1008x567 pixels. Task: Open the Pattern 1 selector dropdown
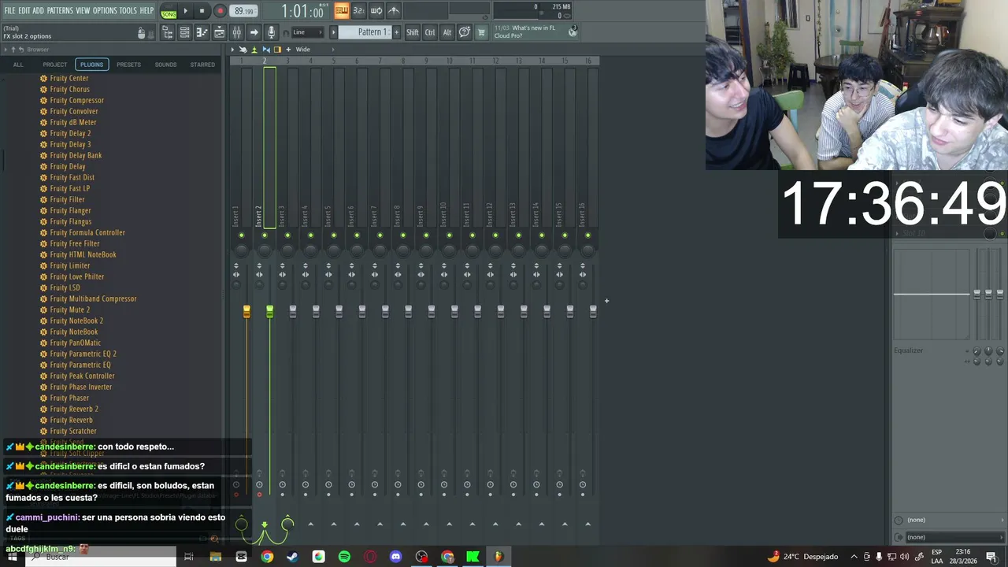pos(369,32)
